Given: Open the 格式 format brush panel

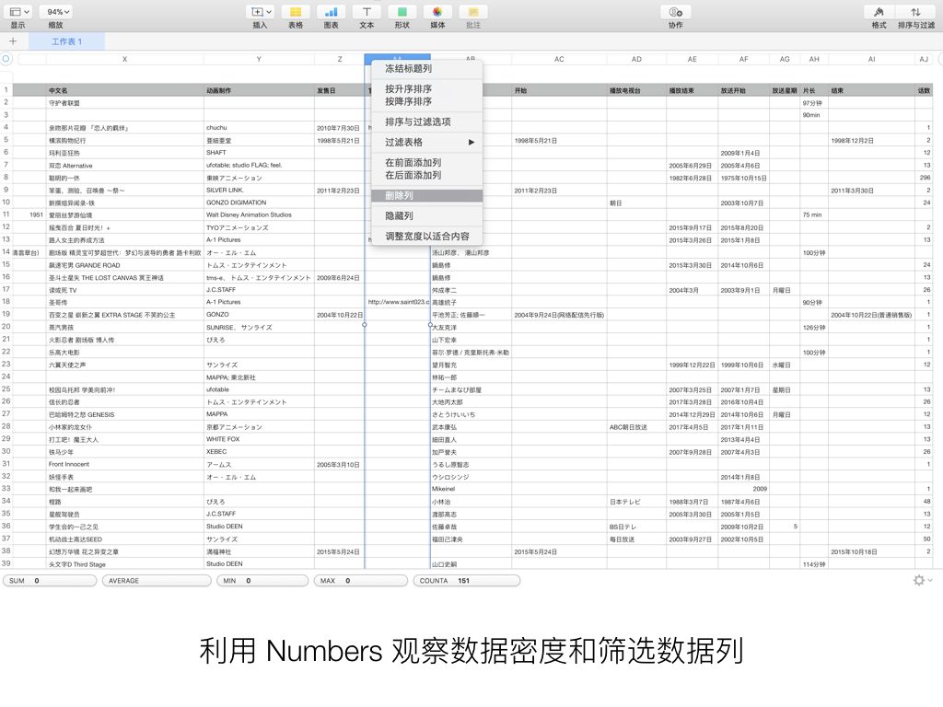Looking at the screenshot, I should pyautogui.click(x=878, y=12).
